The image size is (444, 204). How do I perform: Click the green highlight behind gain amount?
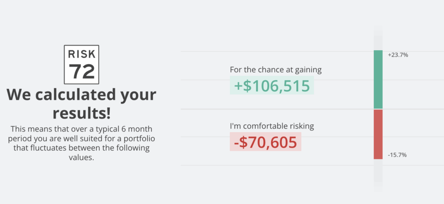272,85
